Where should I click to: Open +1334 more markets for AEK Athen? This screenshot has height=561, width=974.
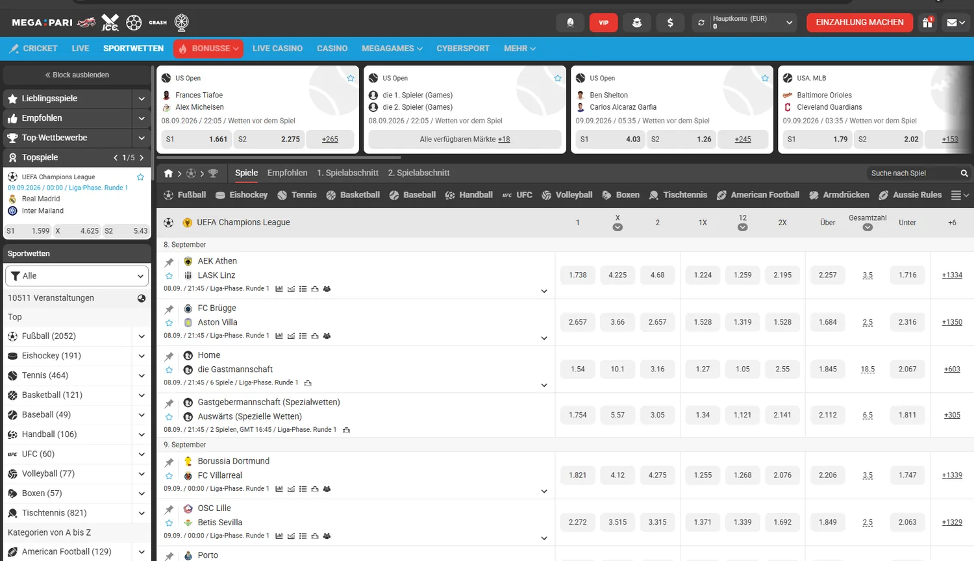coord(952,275)
